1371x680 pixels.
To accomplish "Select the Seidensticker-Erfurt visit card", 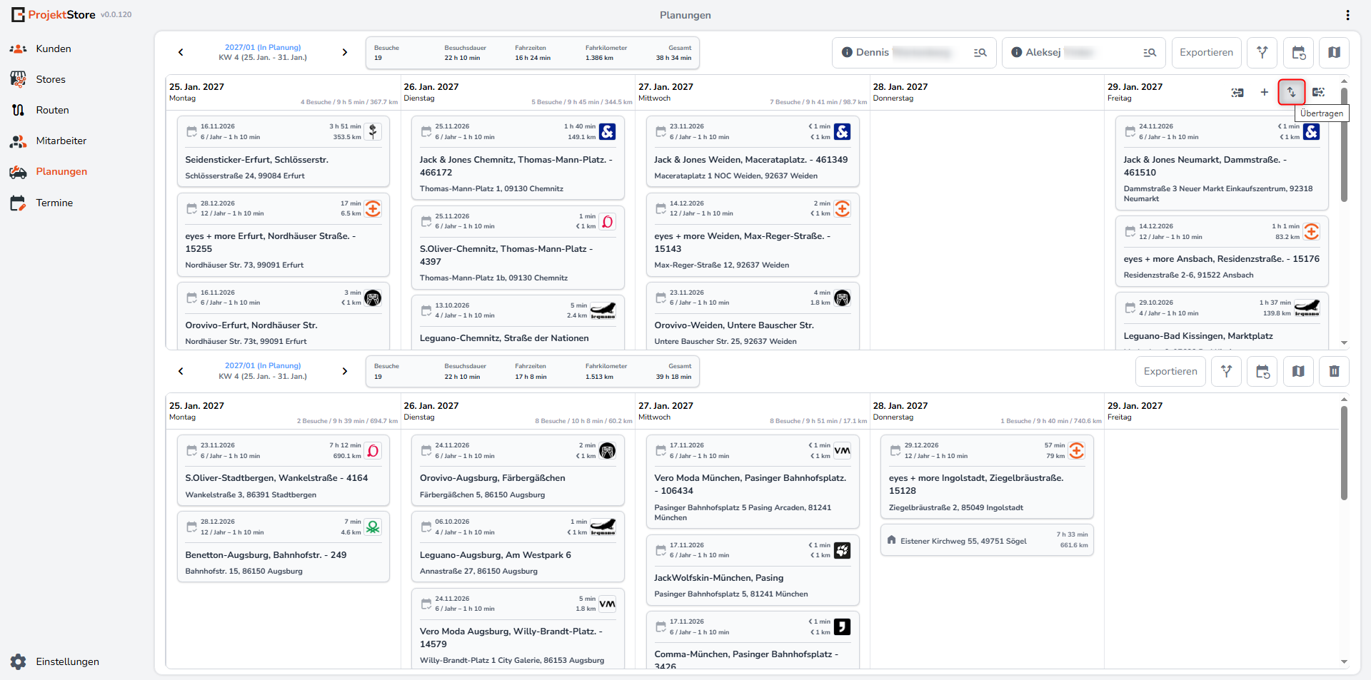I will coord(283,151).
